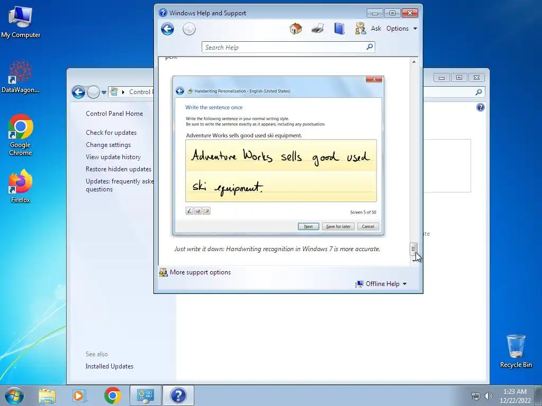Viewport: 542px width, 406px height.
Task: Click the Control Panel forward arrow
Action: point(93,92)
